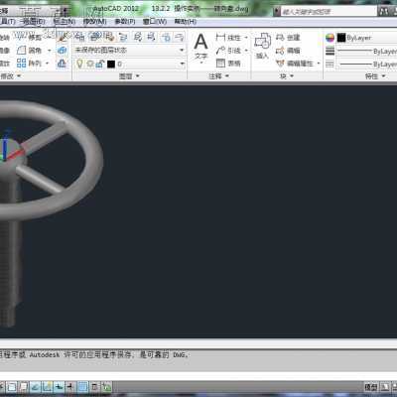Screen dimensions: 397x397
Task: Open the menu left of 标注(N)
Action: point(34,22)
